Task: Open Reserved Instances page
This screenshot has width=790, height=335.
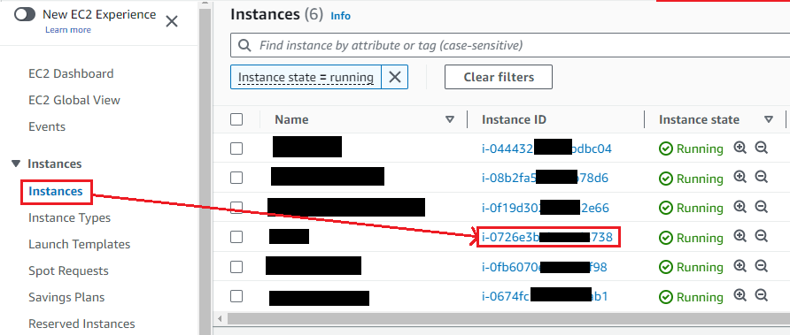Action: [x=81, y=324]
